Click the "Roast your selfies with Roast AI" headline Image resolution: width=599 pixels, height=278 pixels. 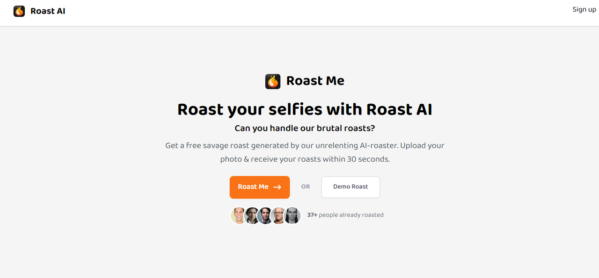[x=305, y=109]
